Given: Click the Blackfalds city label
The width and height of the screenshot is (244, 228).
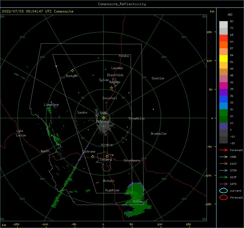Looking at the screenshot, I should pyautogui.click(x=115, y=75).
